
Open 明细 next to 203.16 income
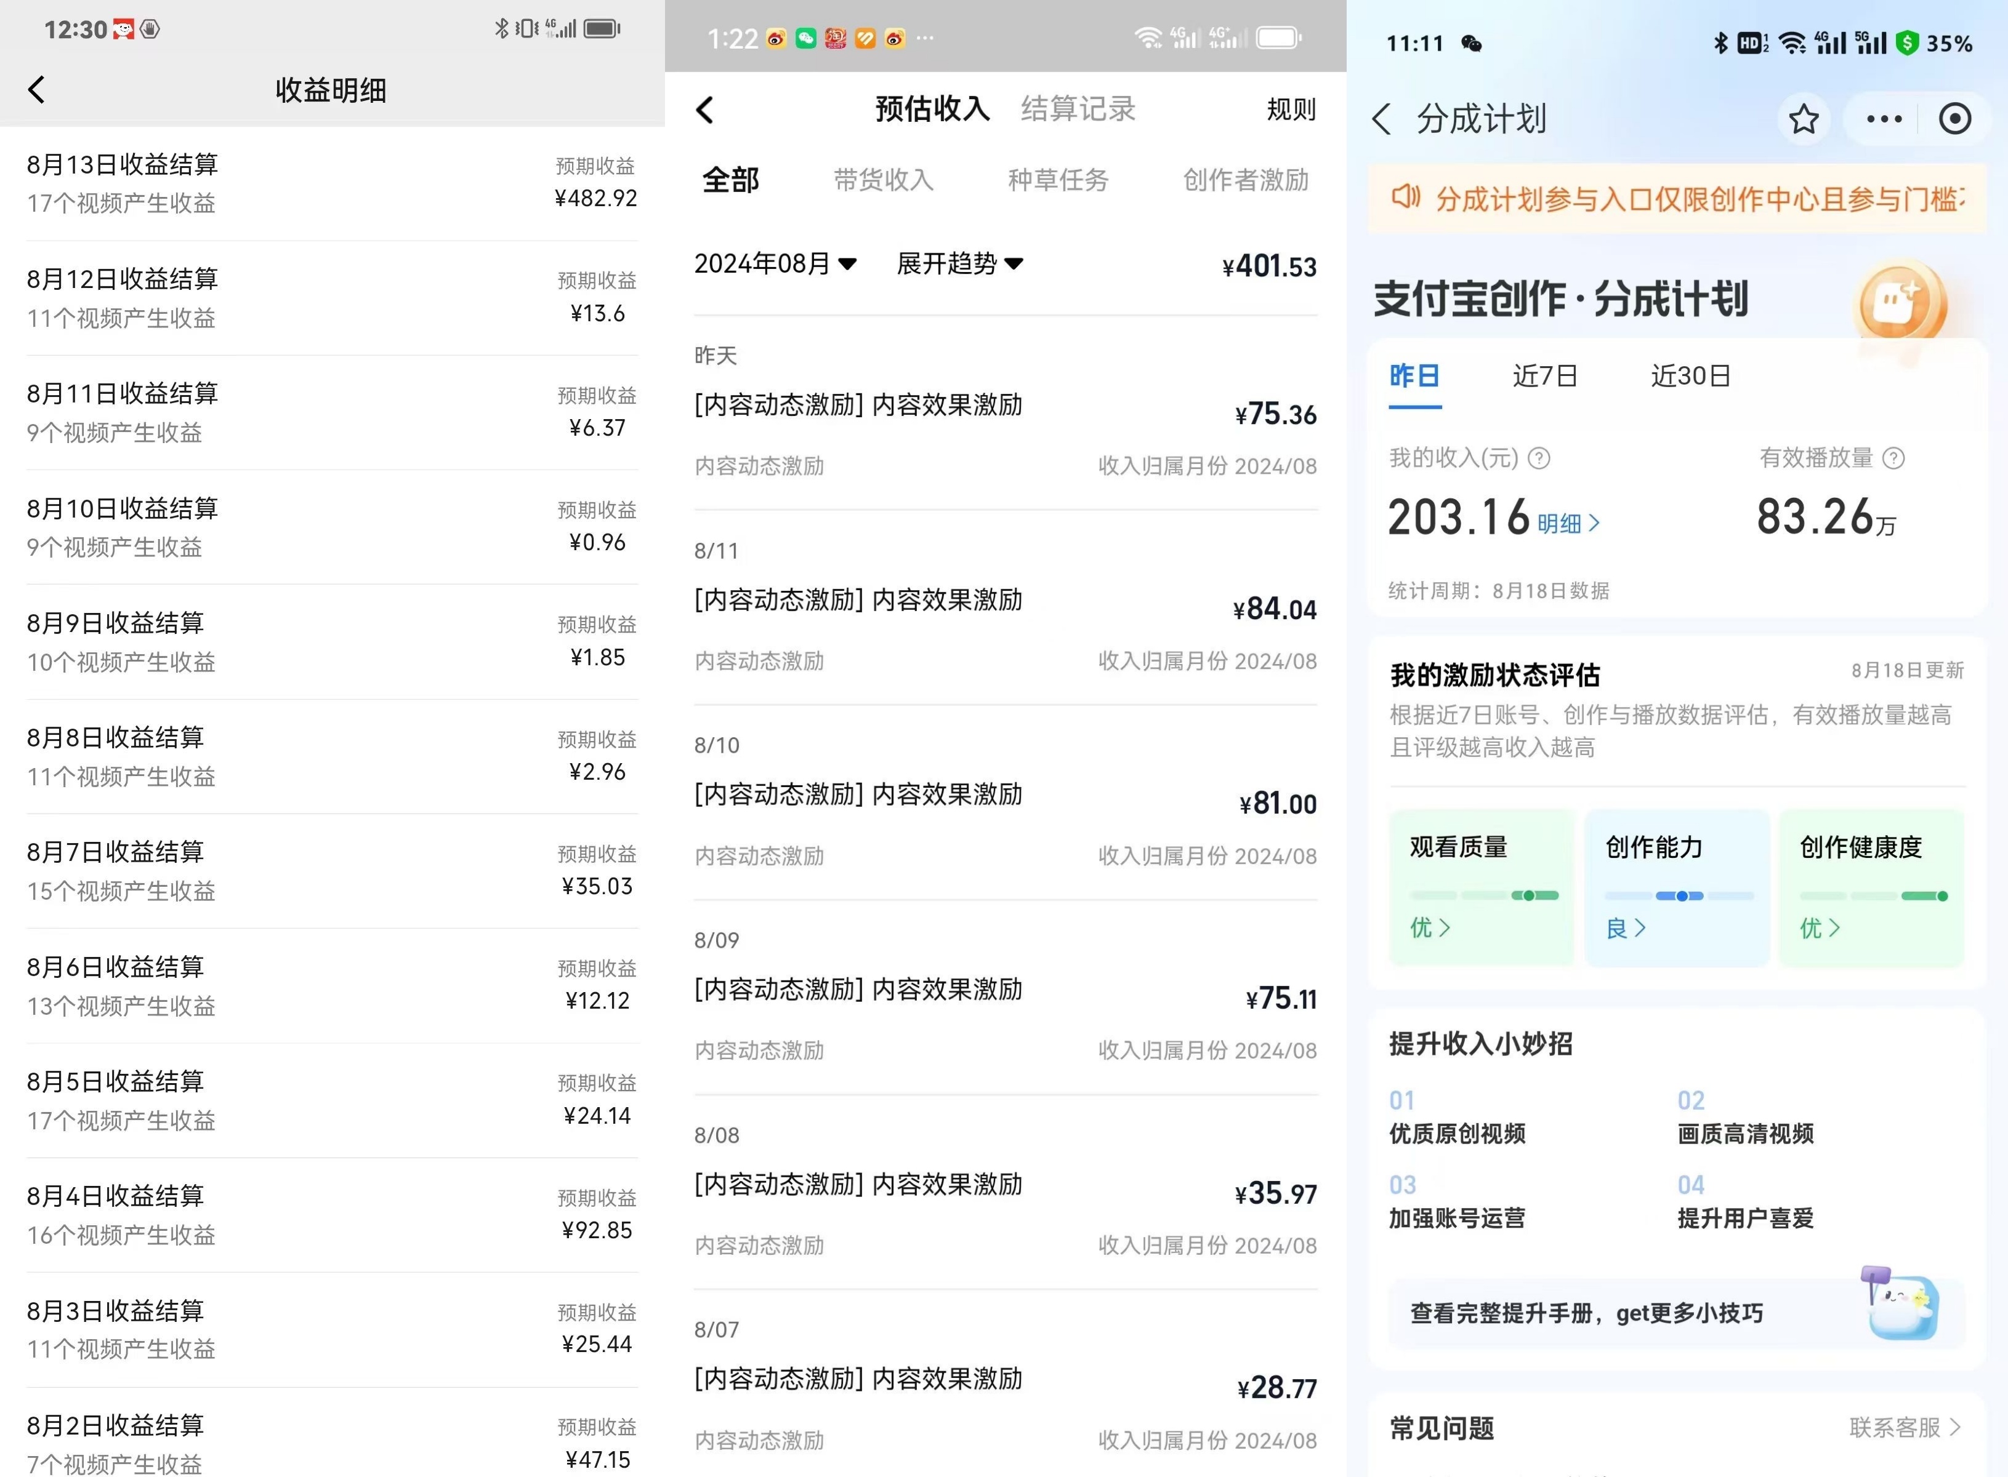(x=1568, y=524)
